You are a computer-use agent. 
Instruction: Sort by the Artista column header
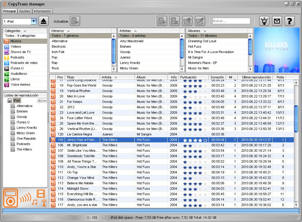(117, 77)
